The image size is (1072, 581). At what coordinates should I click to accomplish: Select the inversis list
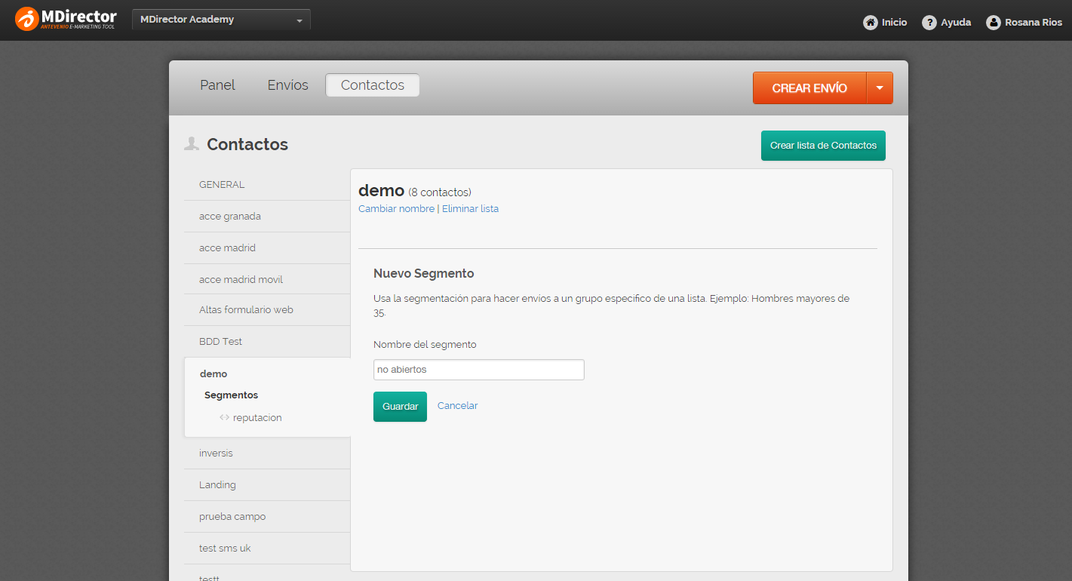tap(267, 453)
